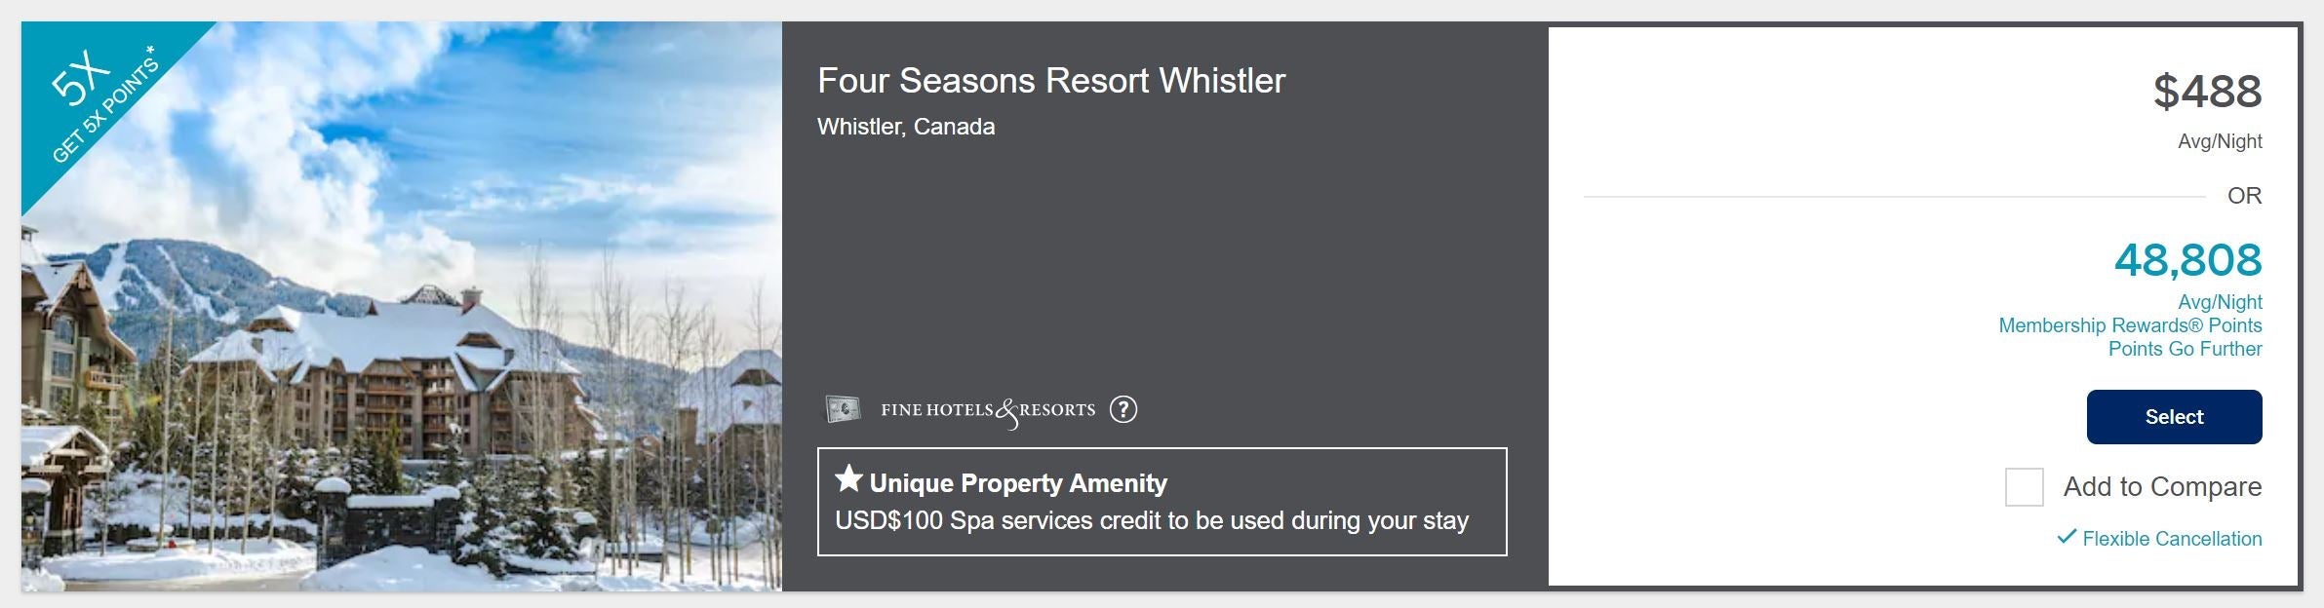Open the Four Seasons Resort Whistler title
2324x608 pixels.
[x=1051, y=81]
